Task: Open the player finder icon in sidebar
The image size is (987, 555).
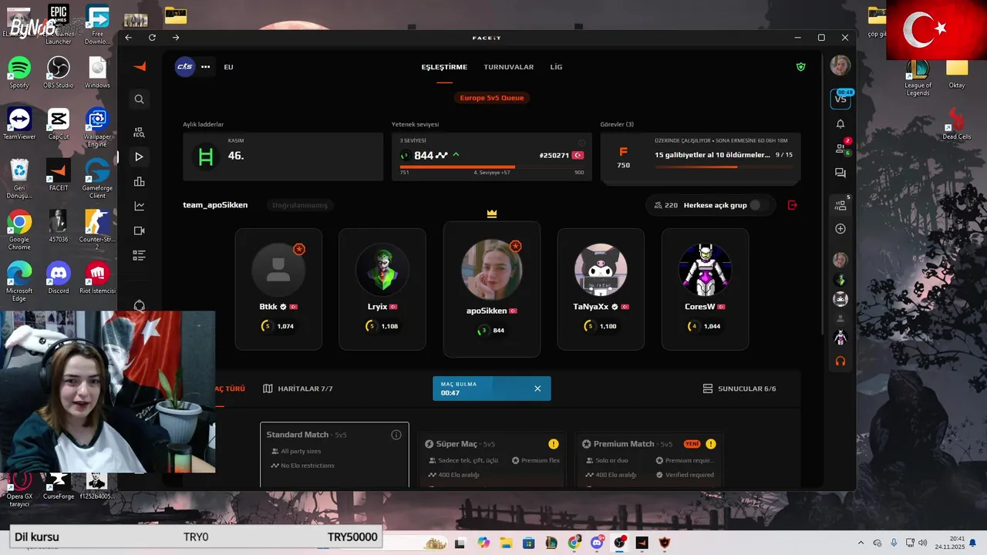Action: pyautogui.click(x=139, y=133)
